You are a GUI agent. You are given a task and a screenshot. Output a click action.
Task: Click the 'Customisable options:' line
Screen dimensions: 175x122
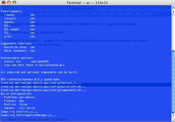[x=17, y=58]
